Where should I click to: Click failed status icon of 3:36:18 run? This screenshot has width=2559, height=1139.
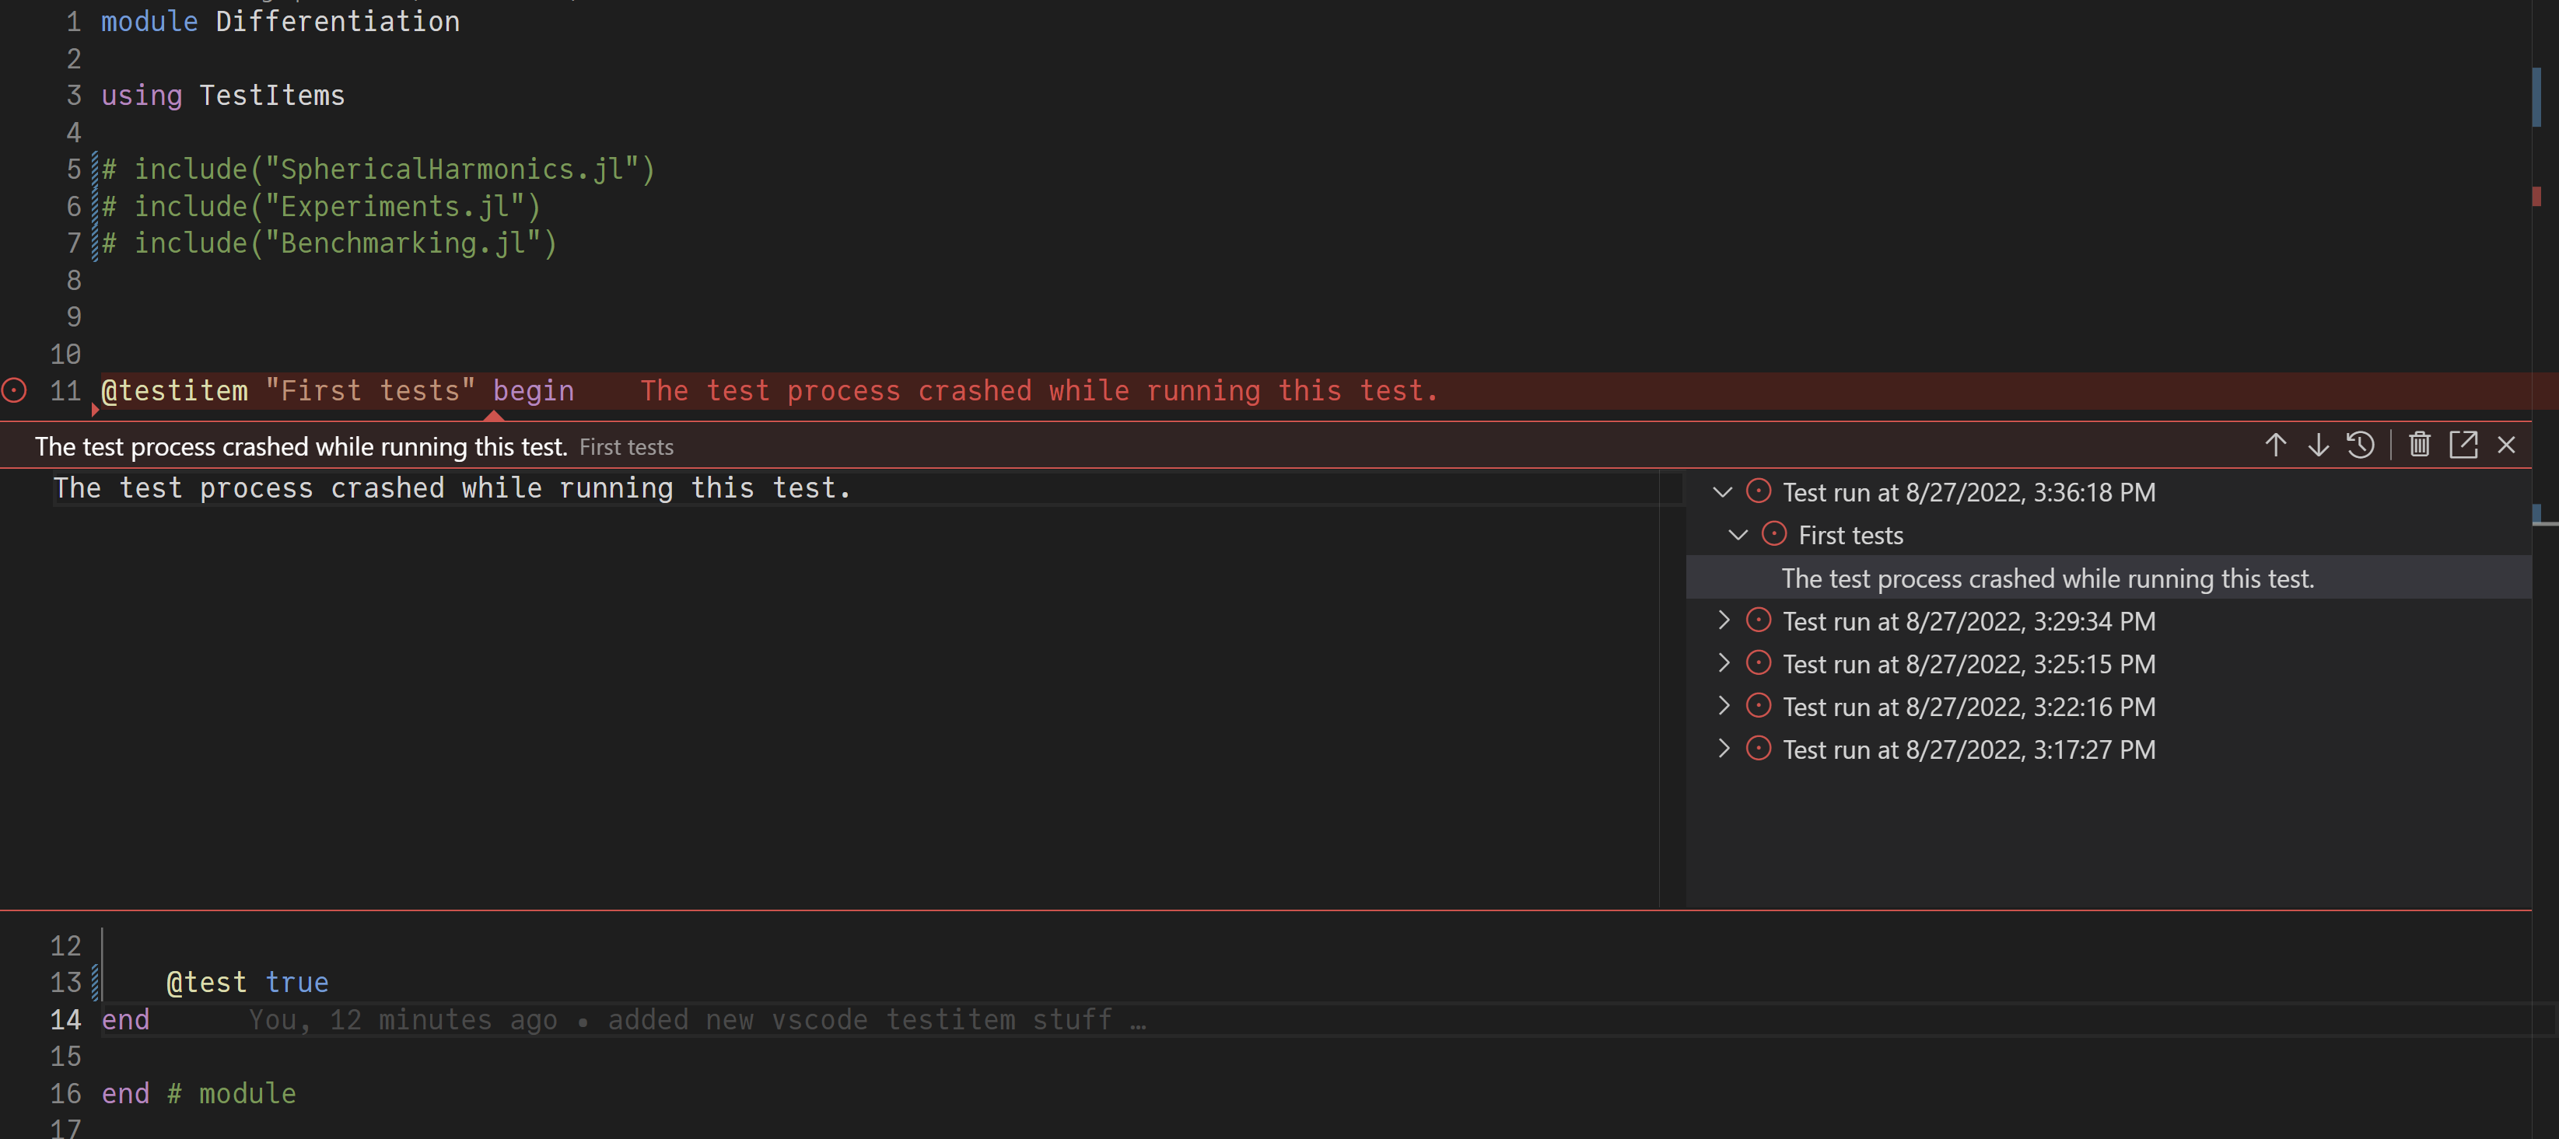[1759, 491]
